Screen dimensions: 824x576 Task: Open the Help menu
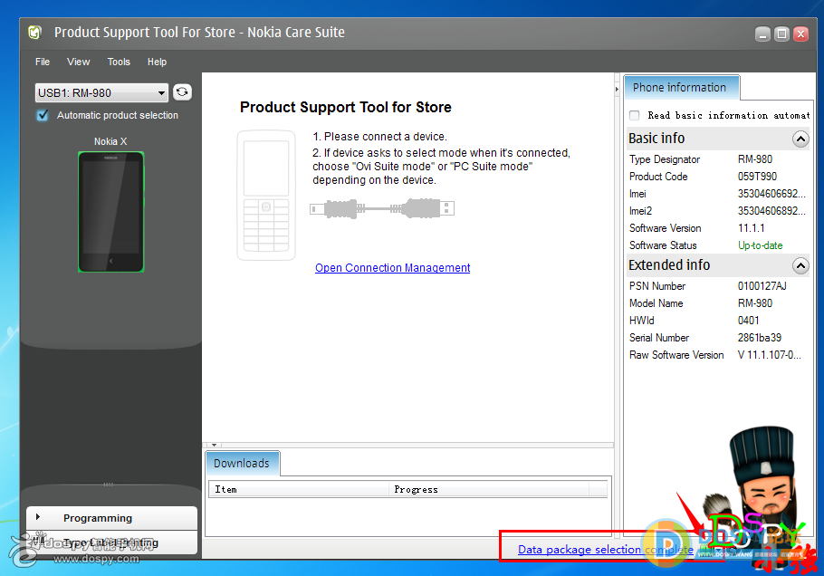click(x=157, y=62)
